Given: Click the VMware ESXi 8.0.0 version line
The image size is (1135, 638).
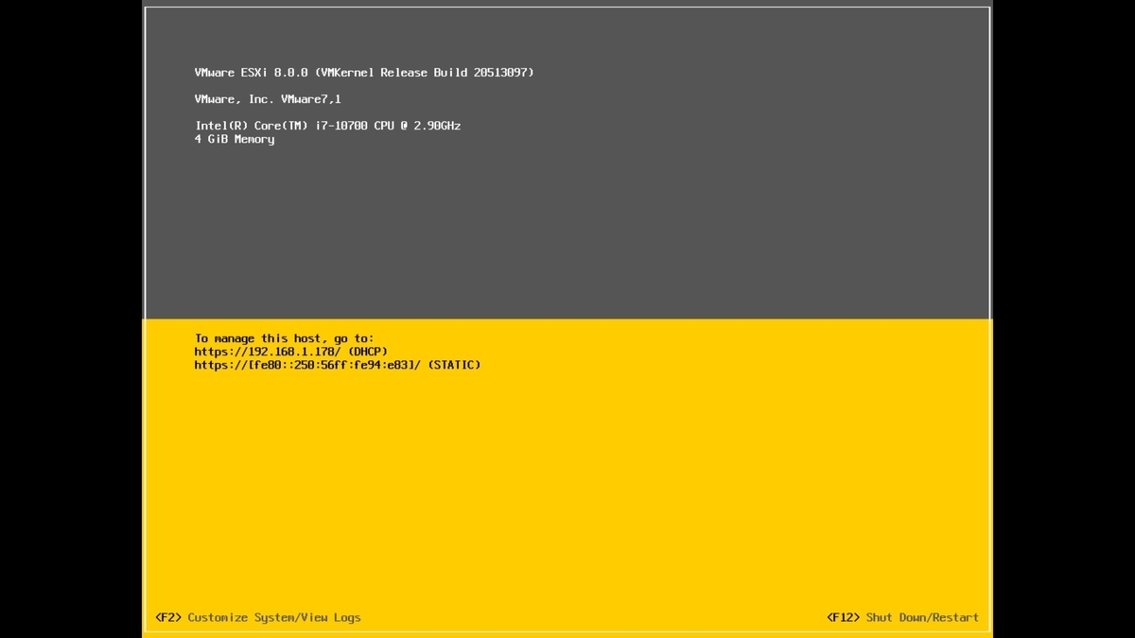Looking at the screenshot, I should click(364, 73).
